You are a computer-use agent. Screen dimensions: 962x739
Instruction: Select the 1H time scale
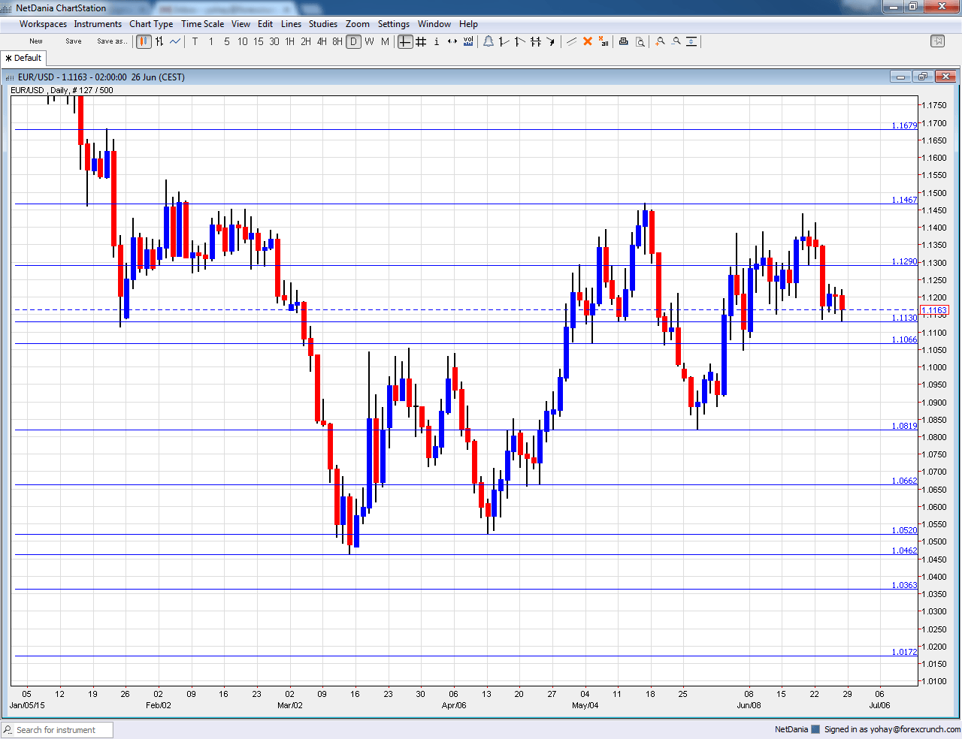[x=290, y=41]
